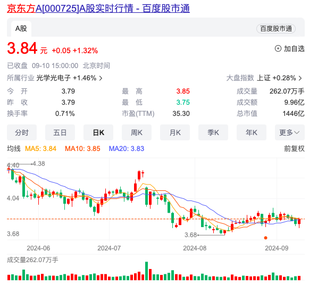Click the 2024-09 date axis label
The width and height of the screenshot is (309, 285).
tap(277, 248)
